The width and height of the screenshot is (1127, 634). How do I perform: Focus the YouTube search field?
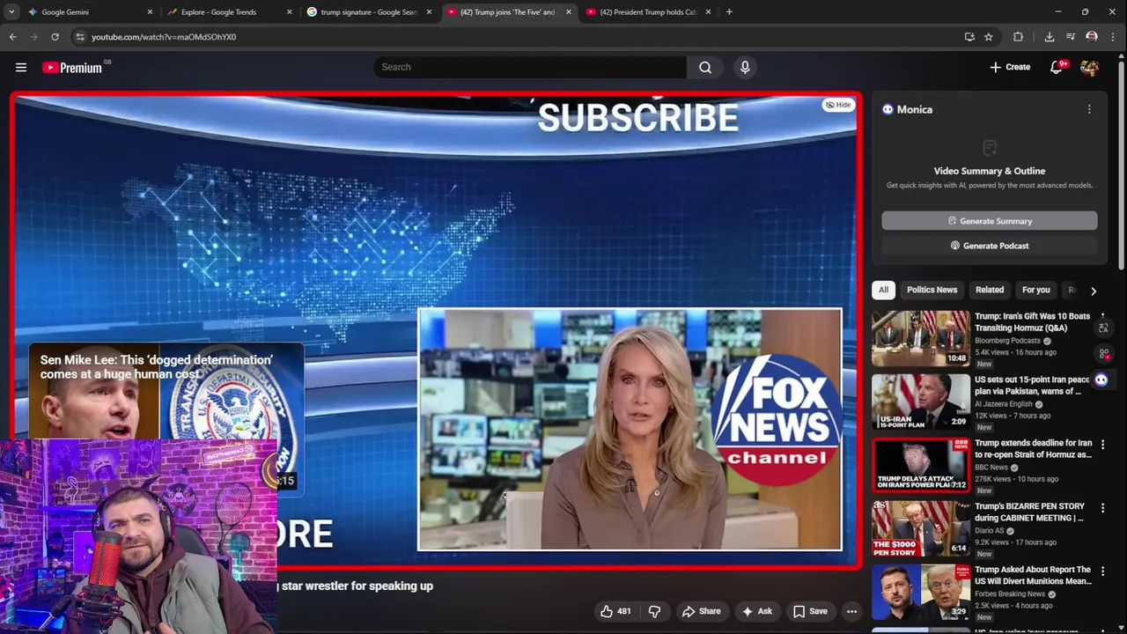point(531,67)
